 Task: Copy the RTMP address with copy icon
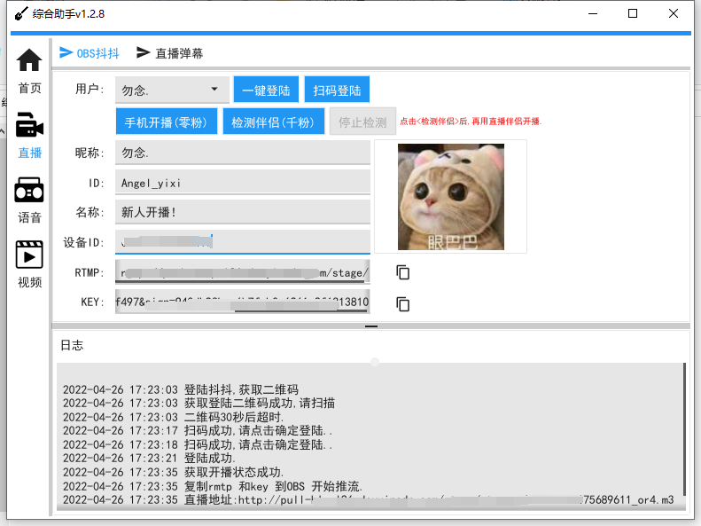coord(403,272)
